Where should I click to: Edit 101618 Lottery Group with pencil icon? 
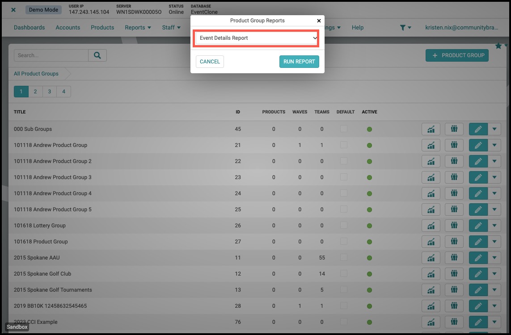tap(478, 225)
